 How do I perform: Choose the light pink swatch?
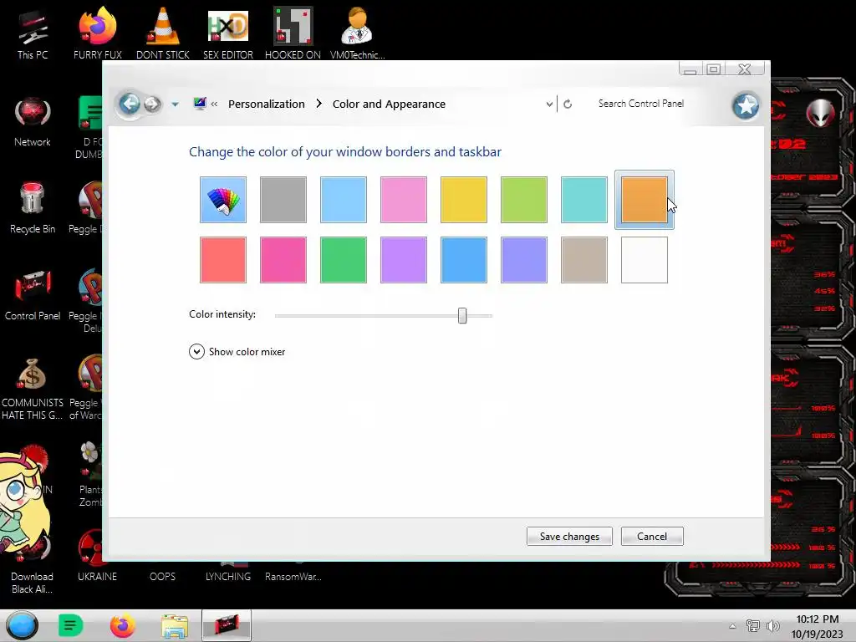click(404, 199)
